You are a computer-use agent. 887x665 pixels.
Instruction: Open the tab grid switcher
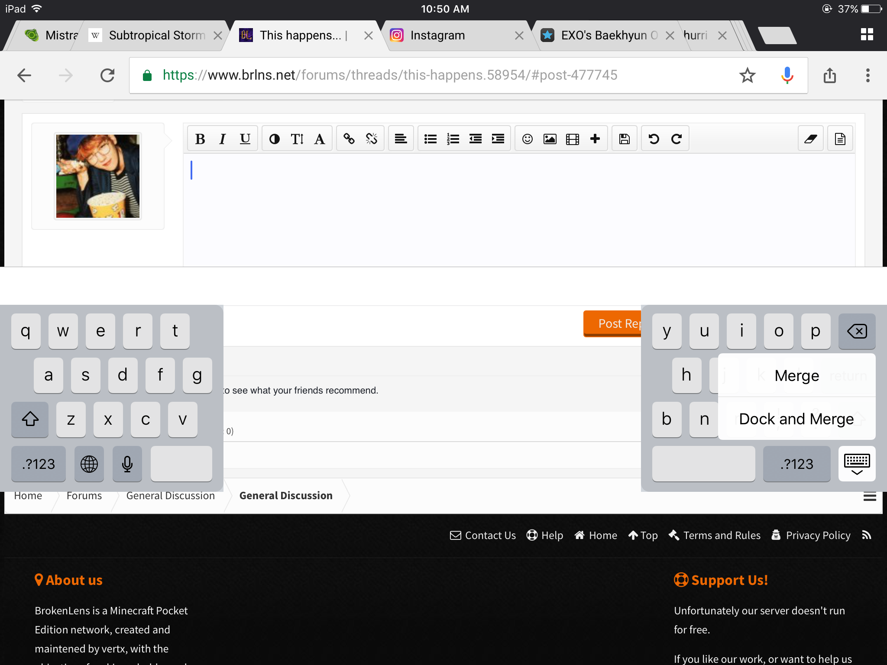[x=867, y=35]
